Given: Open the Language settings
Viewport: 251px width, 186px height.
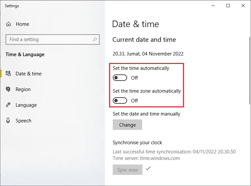Looking at the screenshot, I should point(26,105).
